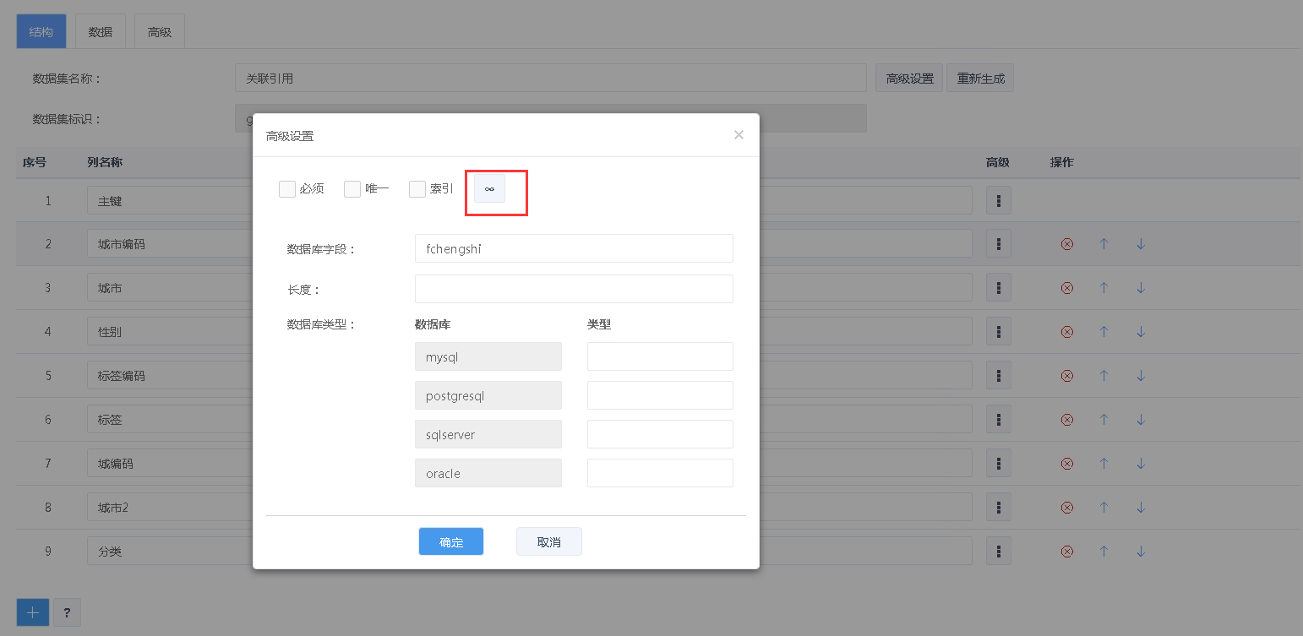1303x636 pixels.
Task: Check the 唯一 checkbox
Action: point(352,189)
